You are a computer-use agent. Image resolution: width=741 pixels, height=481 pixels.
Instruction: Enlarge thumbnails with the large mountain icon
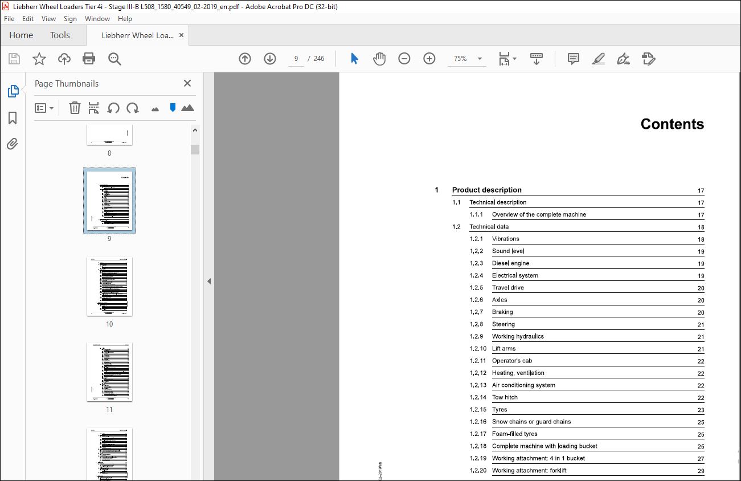(x=187, y=108)
